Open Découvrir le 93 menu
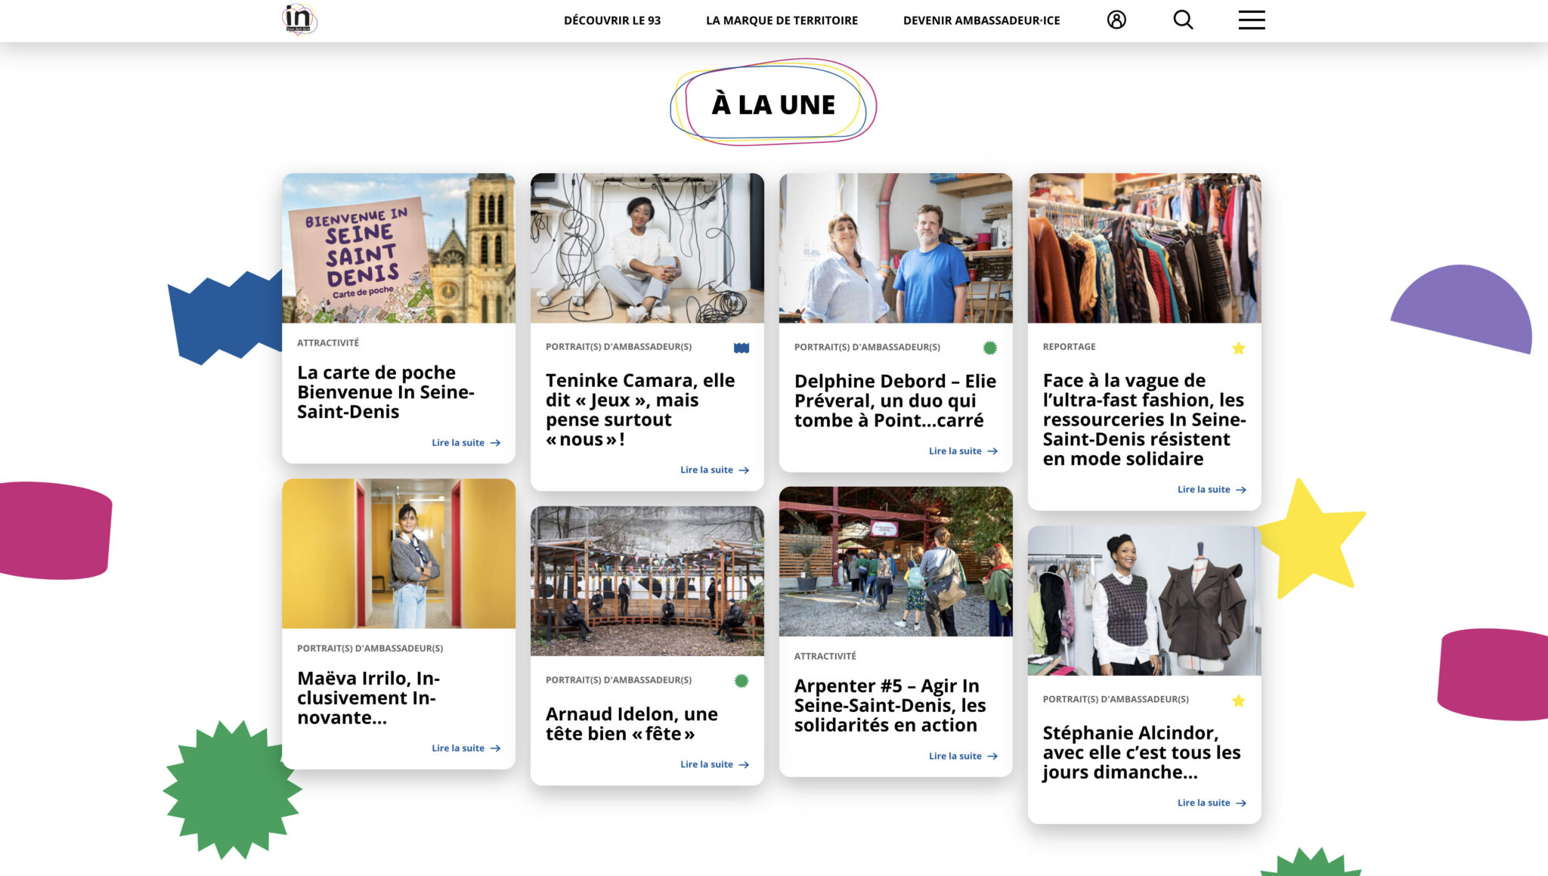Screen dimensions: 1548x876 tap(612, 20)
